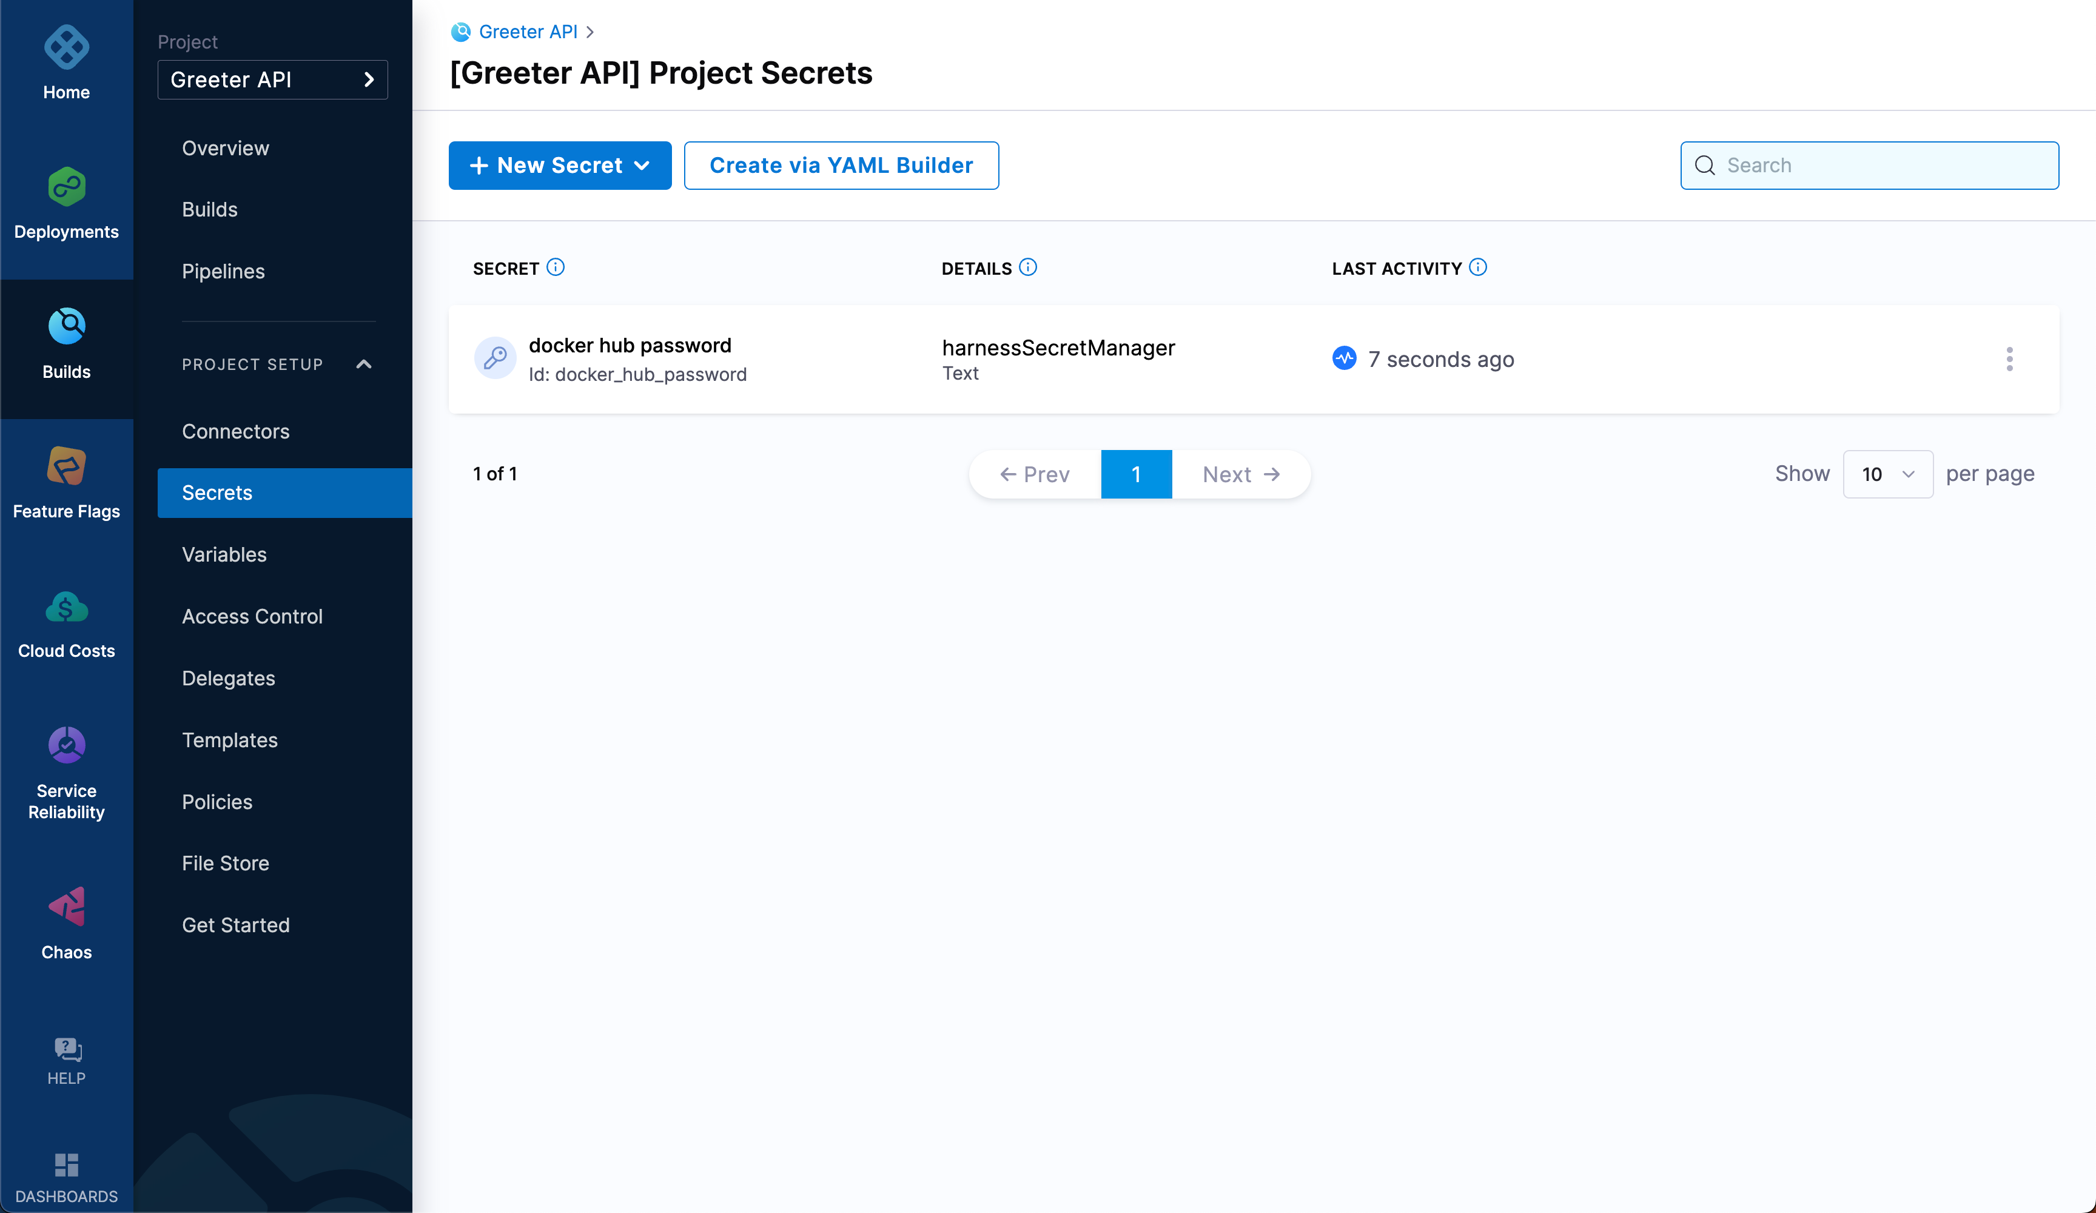Click the Next pagination button

pos(1241,474)
